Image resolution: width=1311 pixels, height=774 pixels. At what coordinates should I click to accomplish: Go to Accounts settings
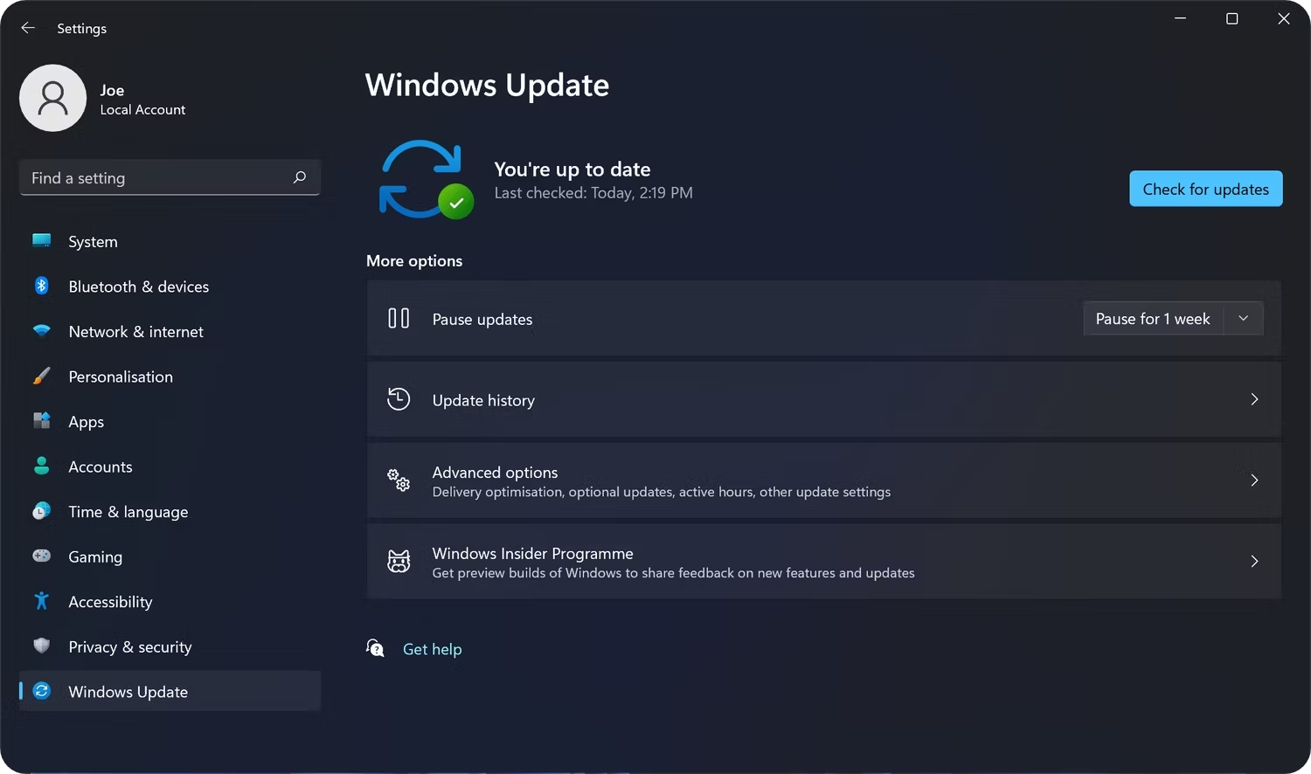coord(101,466)
